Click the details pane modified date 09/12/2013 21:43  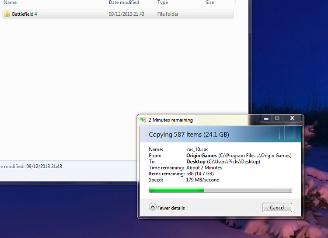44,167
